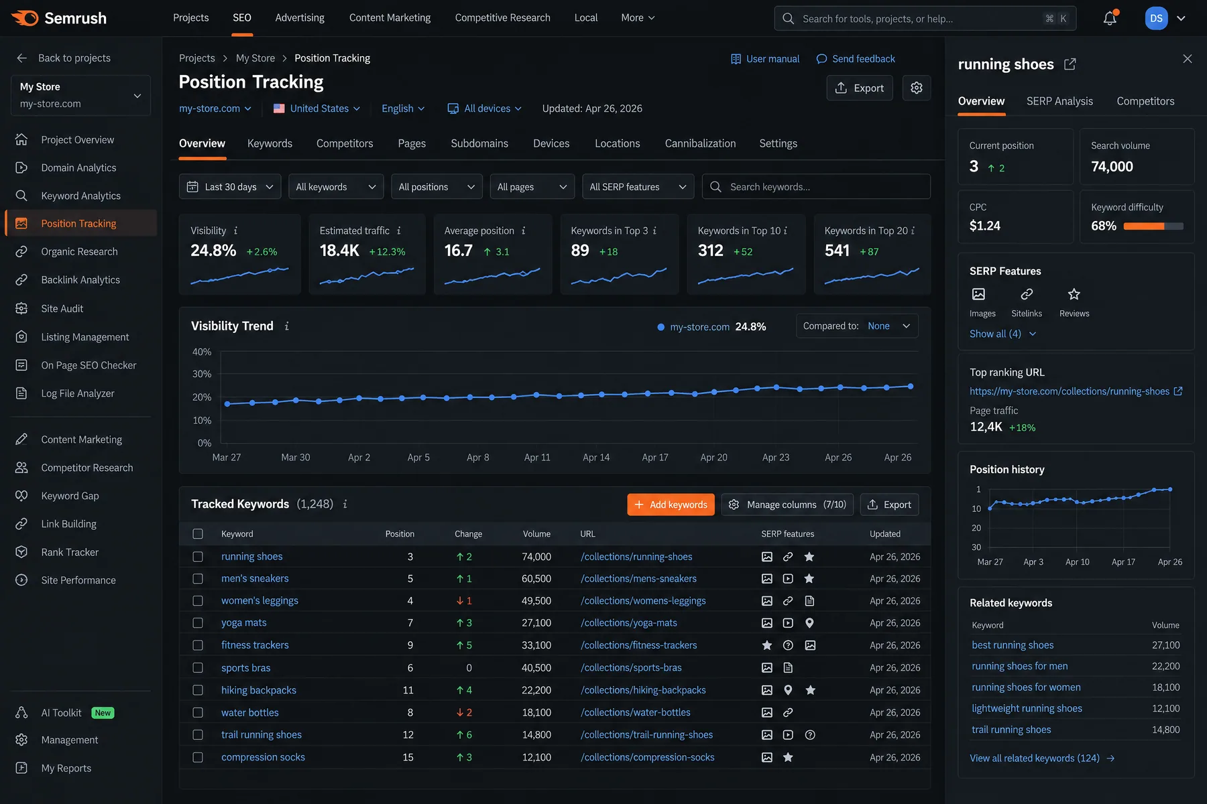
Task: Click the DS user avatar
Action: [x=1157, y=18]
